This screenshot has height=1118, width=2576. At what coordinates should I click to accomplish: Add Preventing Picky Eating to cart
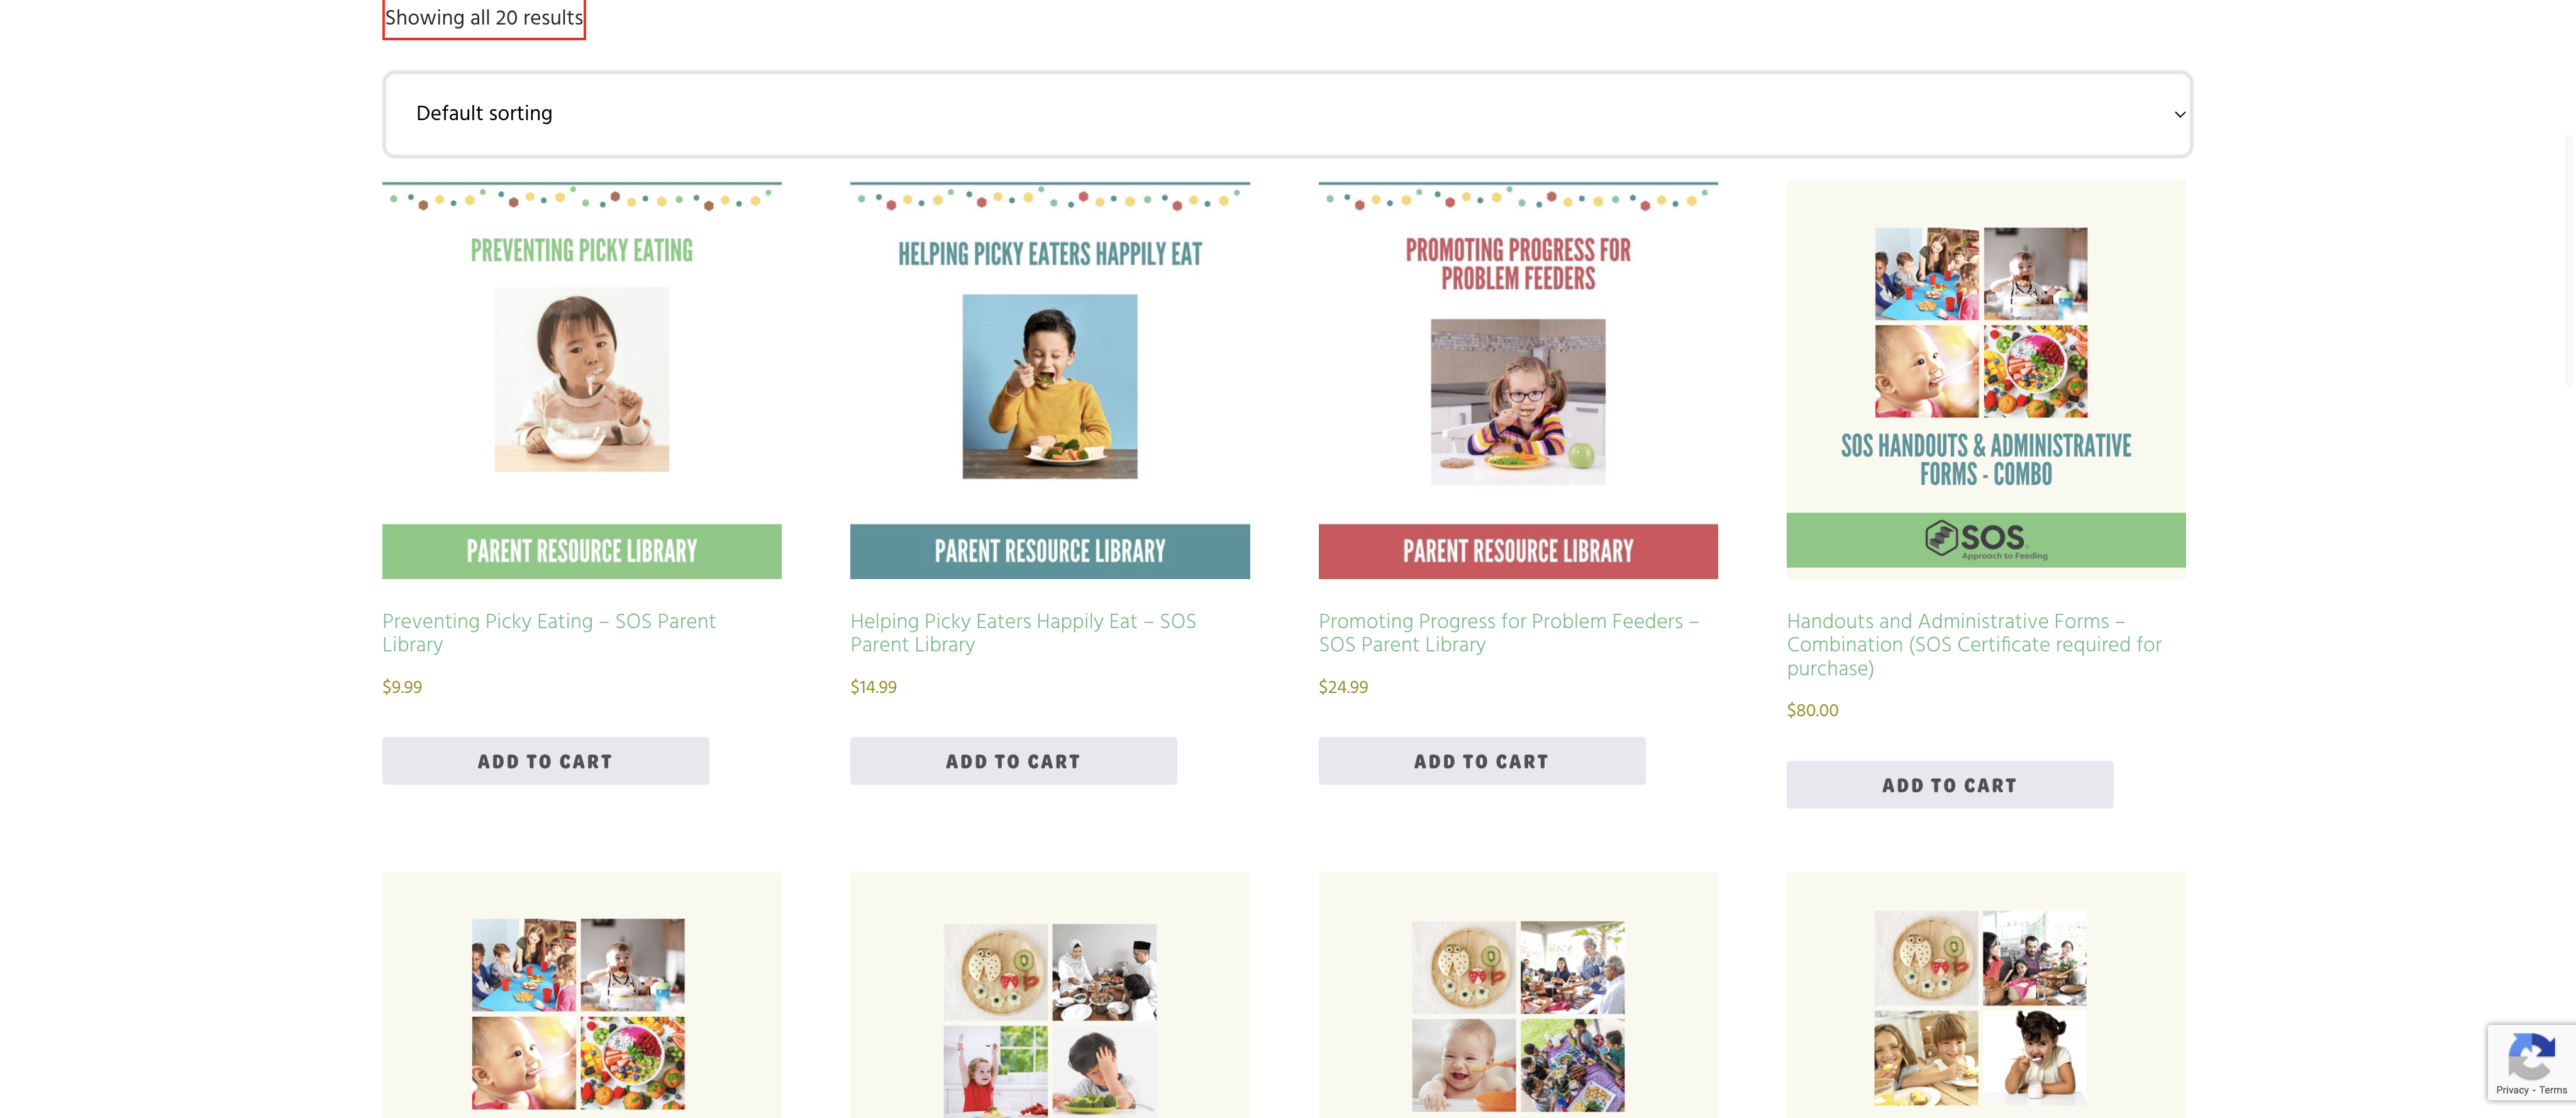545,761
